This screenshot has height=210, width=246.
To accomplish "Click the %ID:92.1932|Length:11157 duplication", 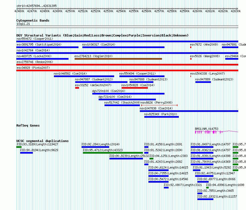I will coord(205,199).
